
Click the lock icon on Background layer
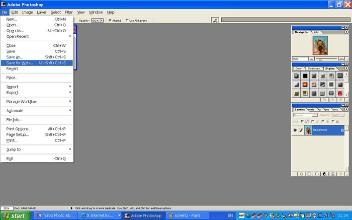pyautogui.click(x=342, y=130)
